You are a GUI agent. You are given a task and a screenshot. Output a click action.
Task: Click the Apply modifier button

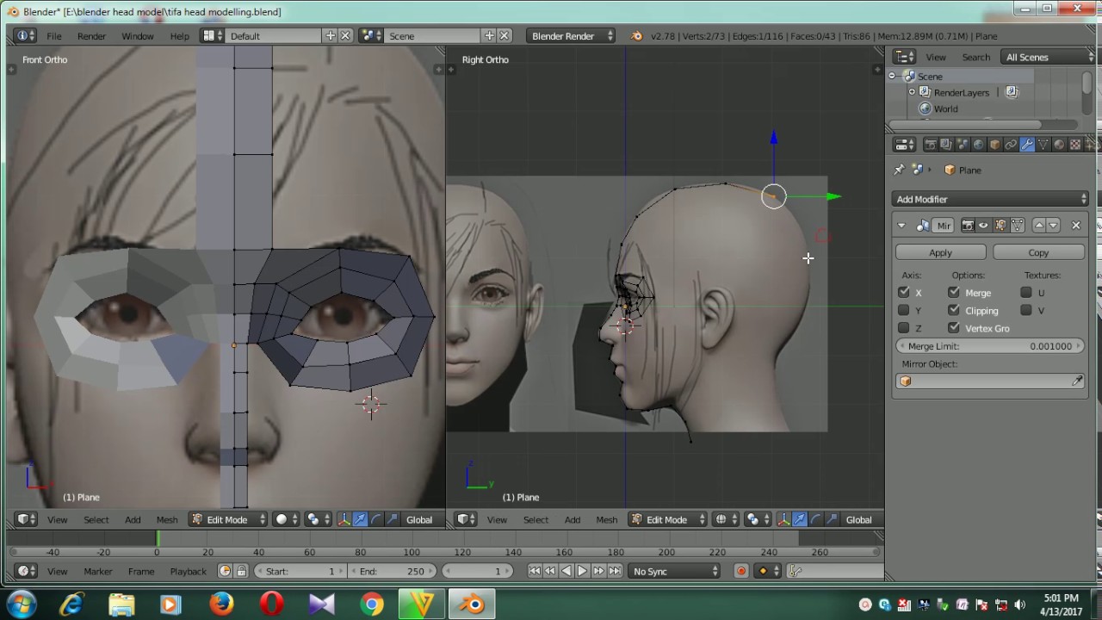940,252
